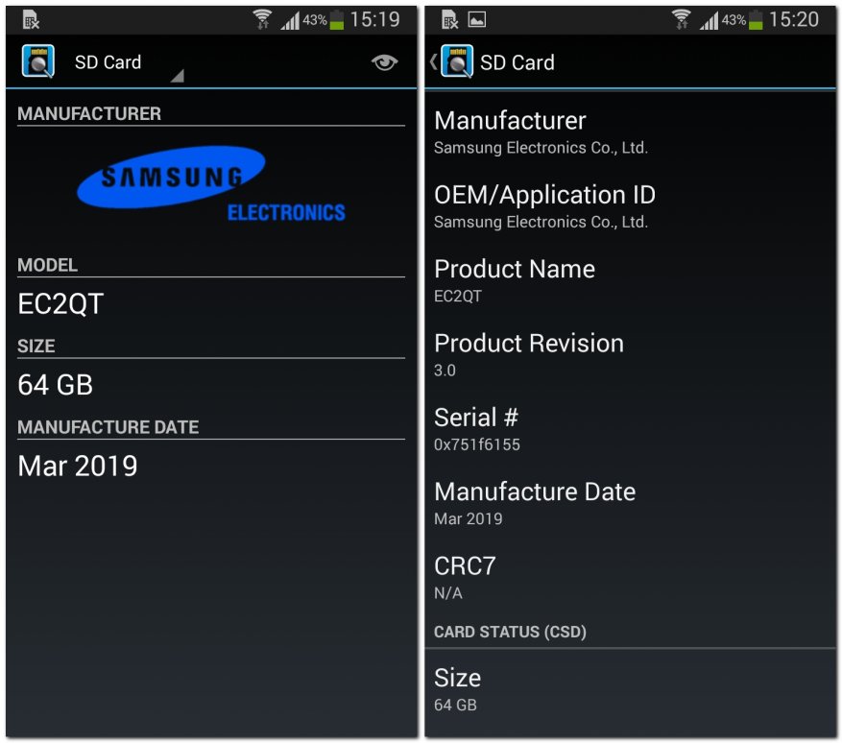Tap the picture notification icon in status bar
Image resolution: width=842 pixels, height=743 pixels.
pyautogui.click(x=477, y=20)
